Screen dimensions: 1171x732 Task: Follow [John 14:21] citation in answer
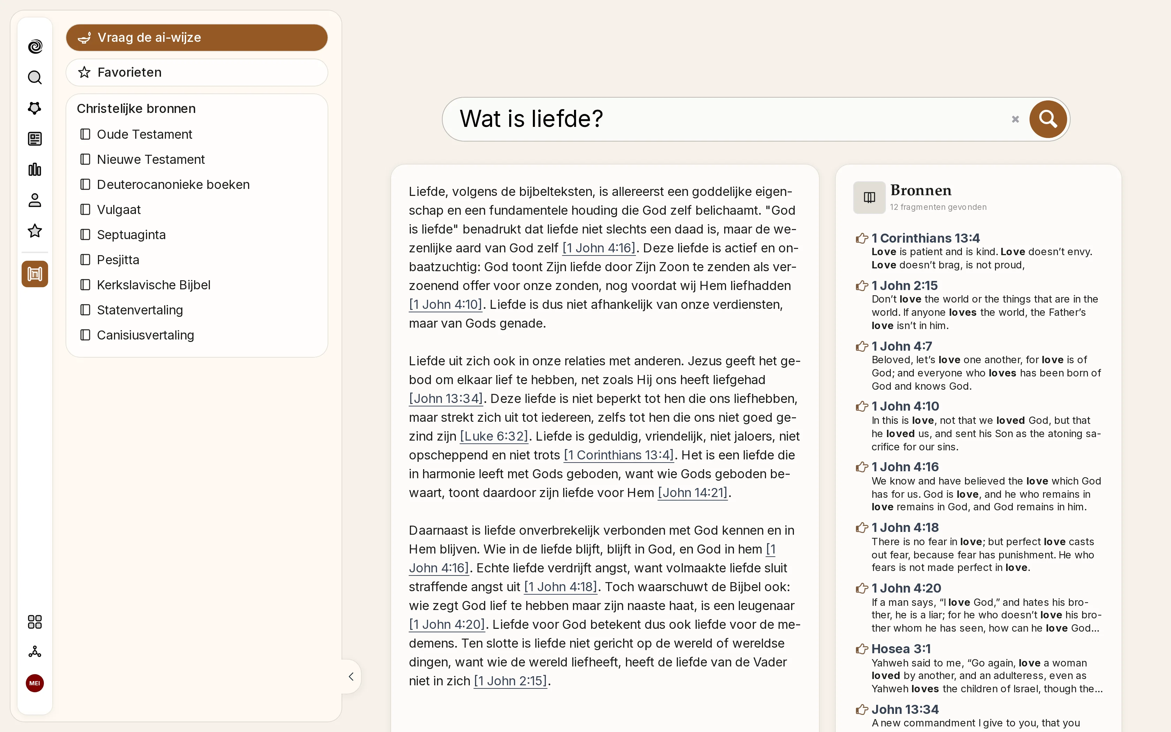point(693,493)
